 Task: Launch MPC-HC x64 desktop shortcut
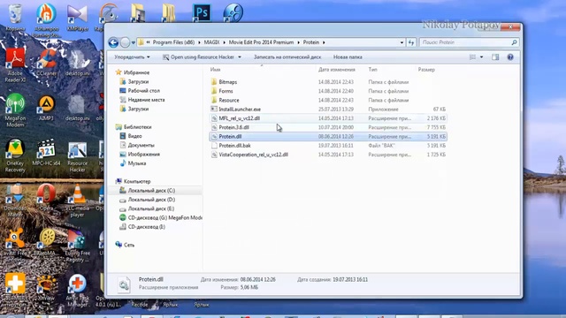46,153
